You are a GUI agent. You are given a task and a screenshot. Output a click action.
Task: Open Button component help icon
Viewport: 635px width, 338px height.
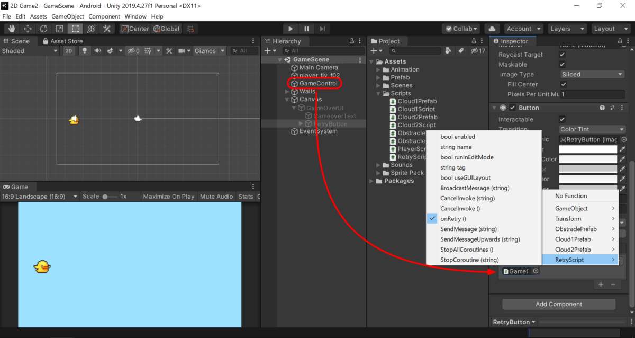click(x=602, y=108)
